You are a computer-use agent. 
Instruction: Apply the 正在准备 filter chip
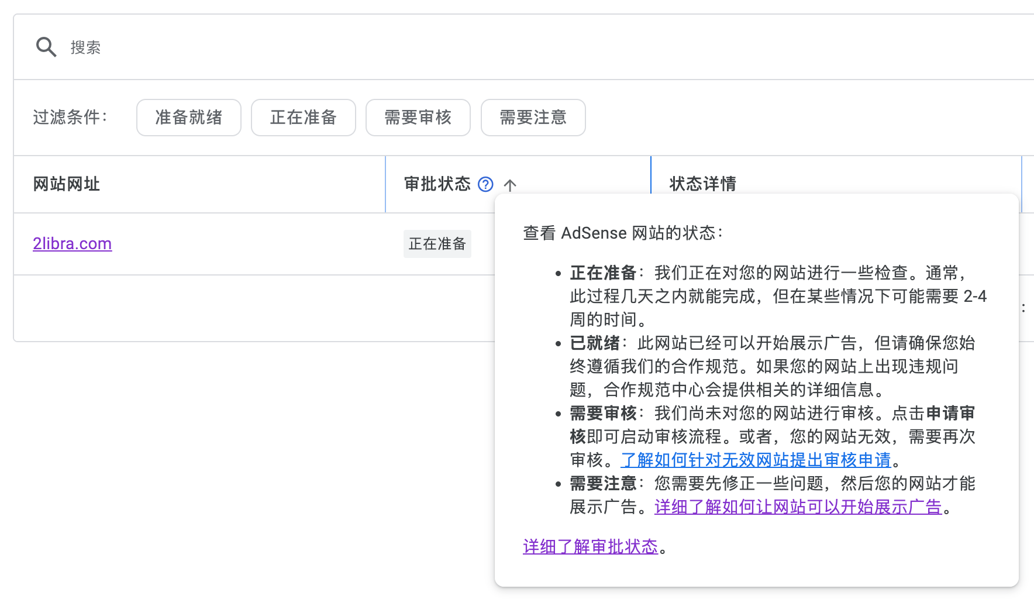point(304,118)
